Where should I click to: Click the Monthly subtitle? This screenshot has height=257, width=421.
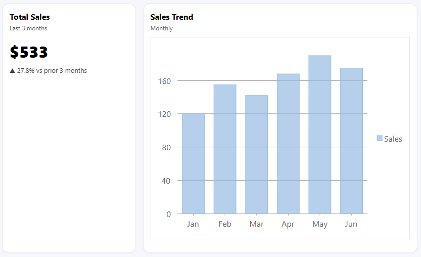coord(161,28)
